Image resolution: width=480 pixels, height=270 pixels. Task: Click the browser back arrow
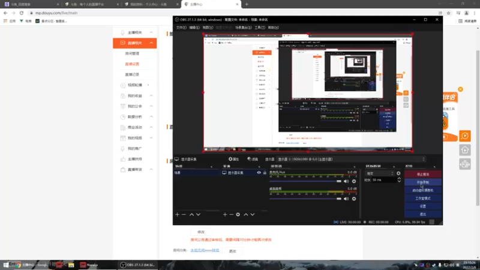tap(5, 13)
